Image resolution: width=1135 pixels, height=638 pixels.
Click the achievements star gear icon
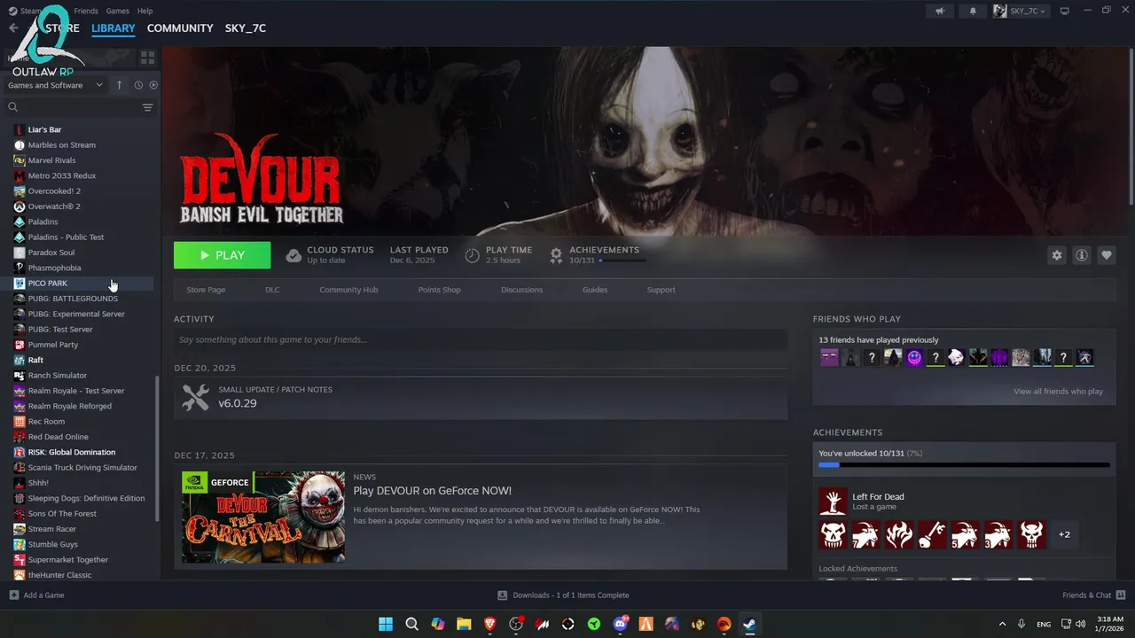(556, 255)
